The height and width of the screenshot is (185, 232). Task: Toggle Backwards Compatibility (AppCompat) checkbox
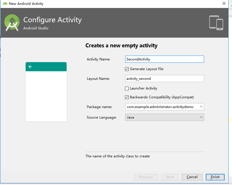point(127,97)
